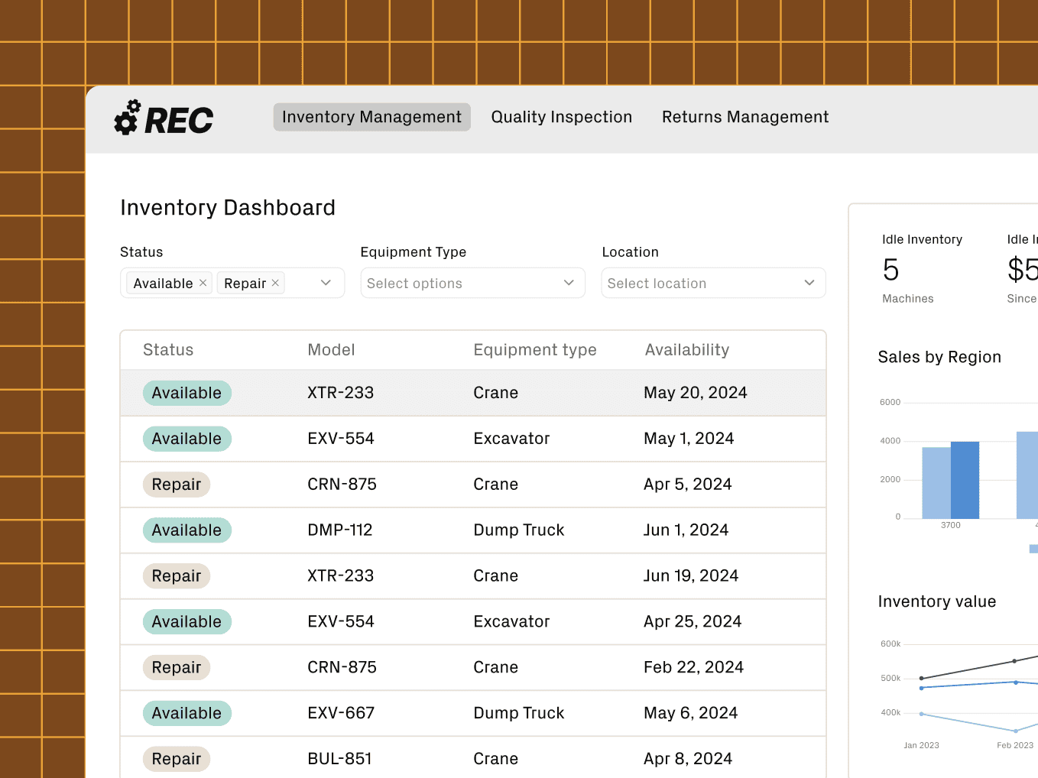Image resolution: width=1038 pixels, height=778 pixels.
Task: Switch to the Returns Management tab
Action: point(744,117)
